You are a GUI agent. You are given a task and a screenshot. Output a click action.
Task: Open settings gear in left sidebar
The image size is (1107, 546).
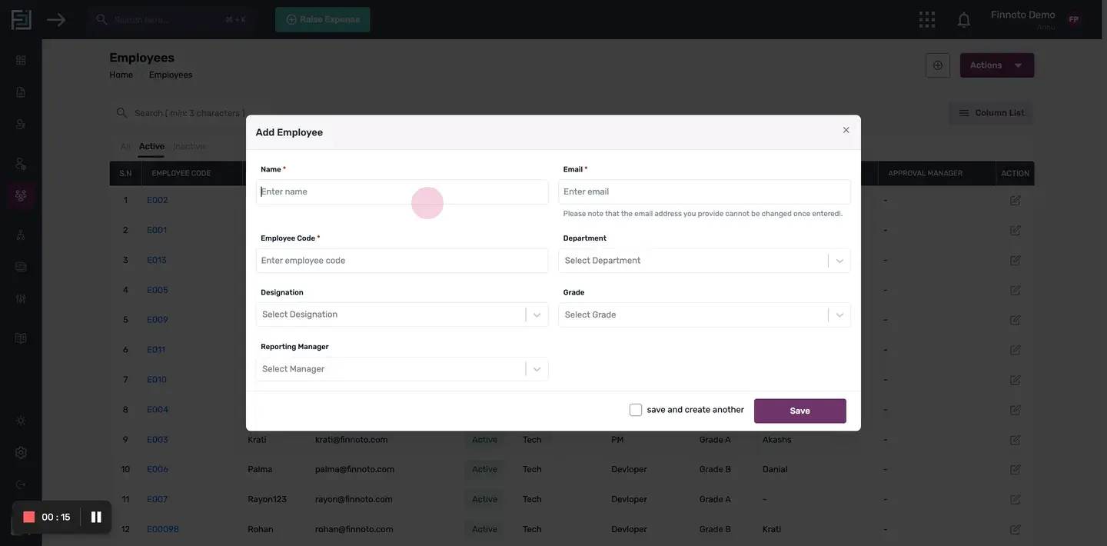pos(21,453)
